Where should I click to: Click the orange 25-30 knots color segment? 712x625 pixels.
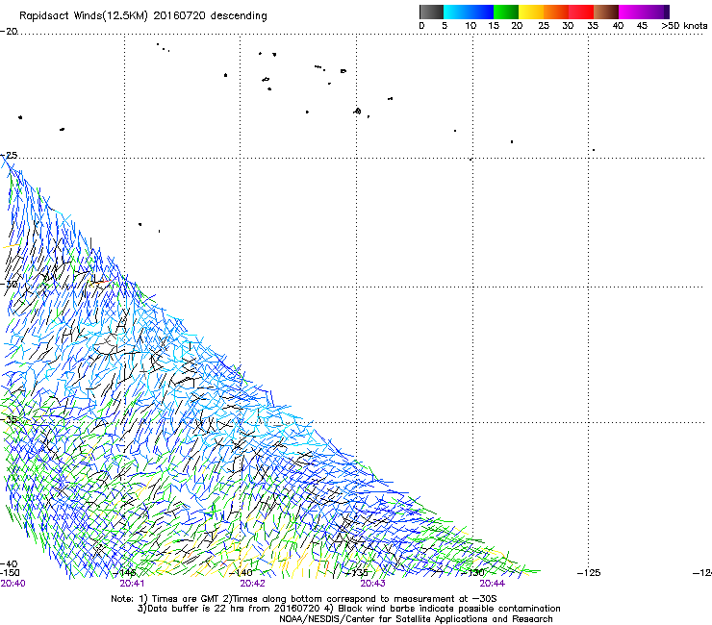click(x=556, y=12)
